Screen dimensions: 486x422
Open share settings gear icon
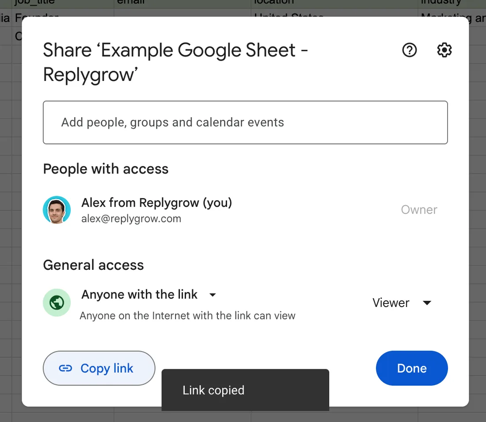444,50
